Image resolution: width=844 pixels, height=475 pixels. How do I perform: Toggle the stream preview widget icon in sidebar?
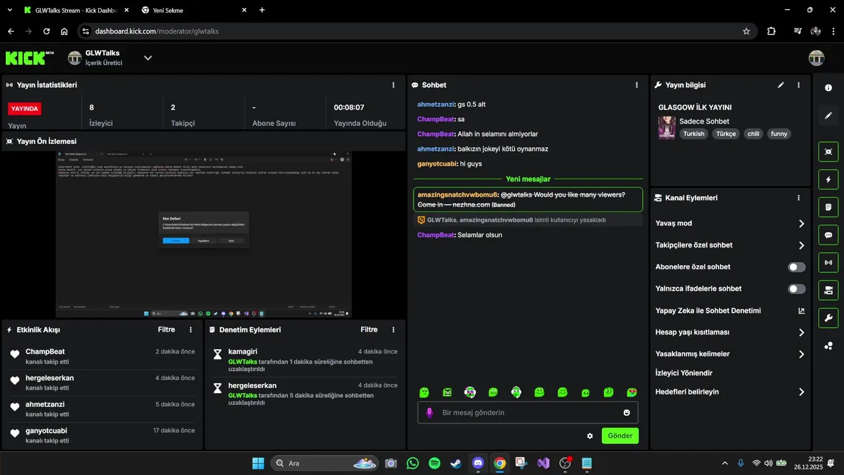click(x=828, y=152)
